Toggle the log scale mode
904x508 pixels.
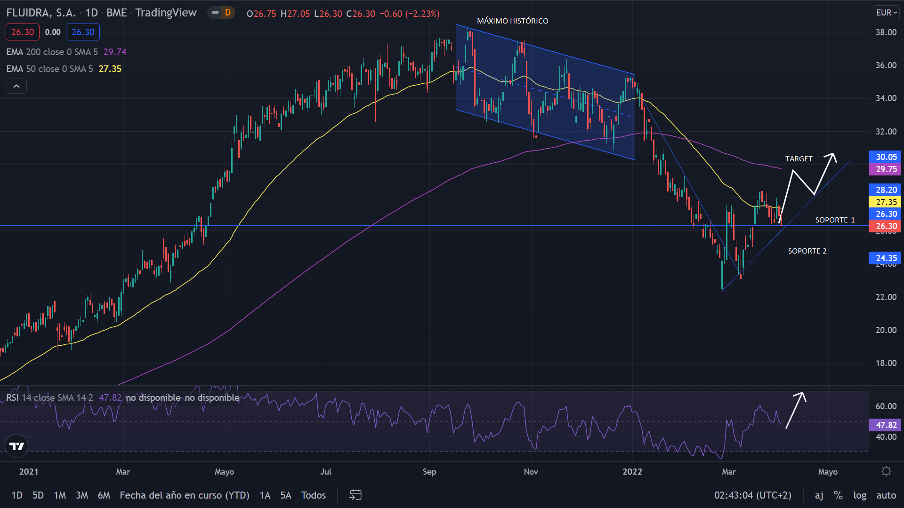coord(860,495)
